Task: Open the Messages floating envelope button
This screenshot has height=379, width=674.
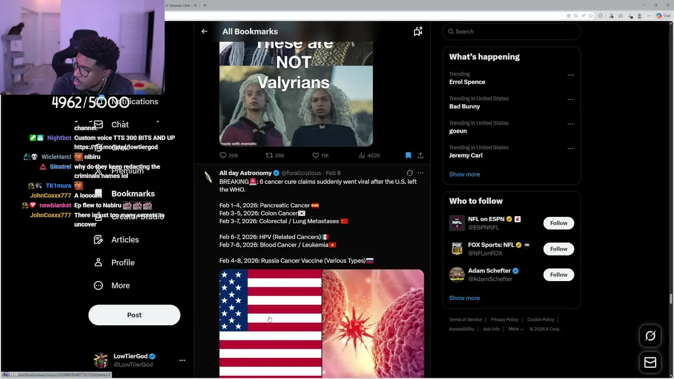Action: coord(650,362)
